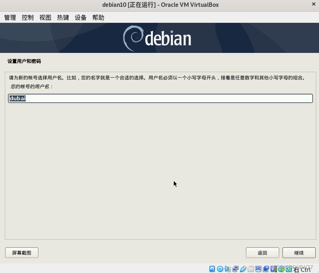The image size is (319, 273).
Task: Open the 帮助 menu
Action: click(98, 18)
